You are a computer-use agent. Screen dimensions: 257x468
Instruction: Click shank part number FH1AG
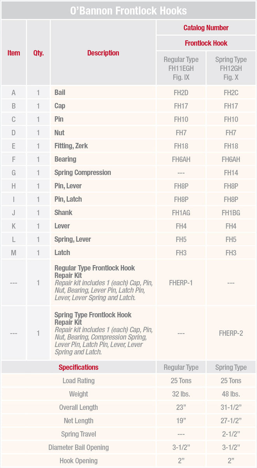click(181, 213)
